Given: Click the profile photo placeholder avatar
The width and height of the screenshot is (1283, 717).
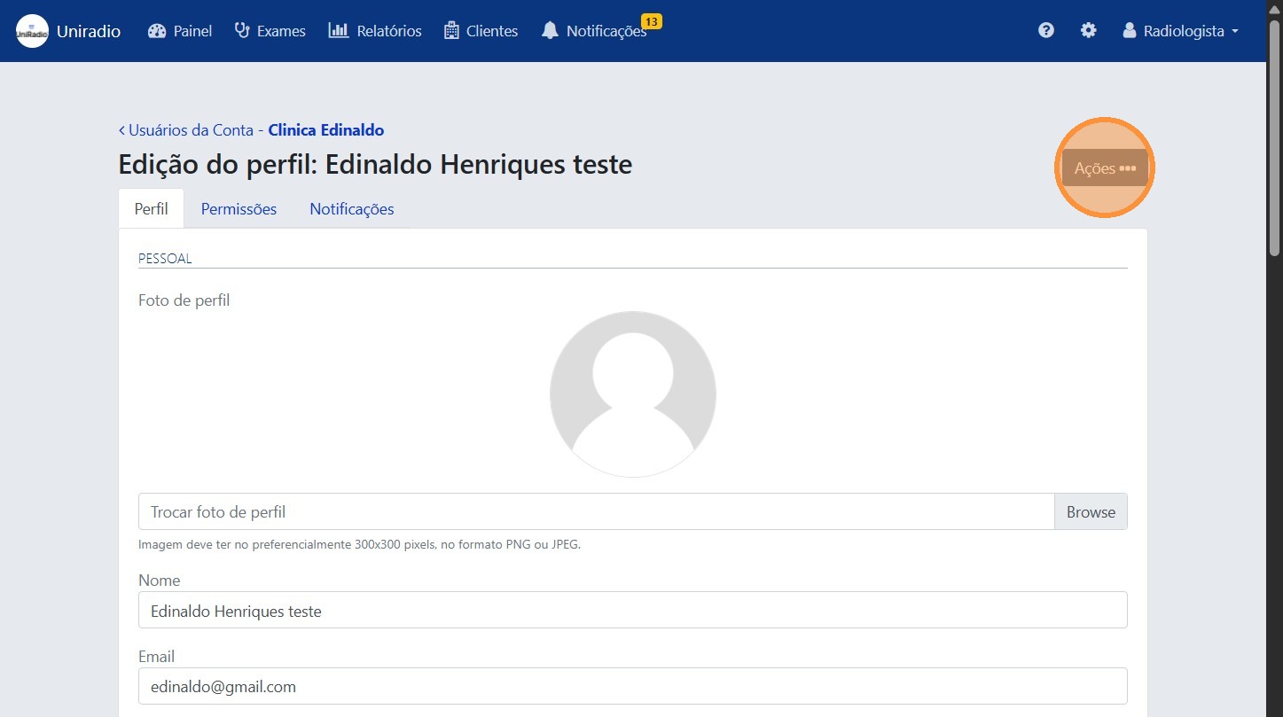Looking at the screenshot, I should [x=632, y=394].
